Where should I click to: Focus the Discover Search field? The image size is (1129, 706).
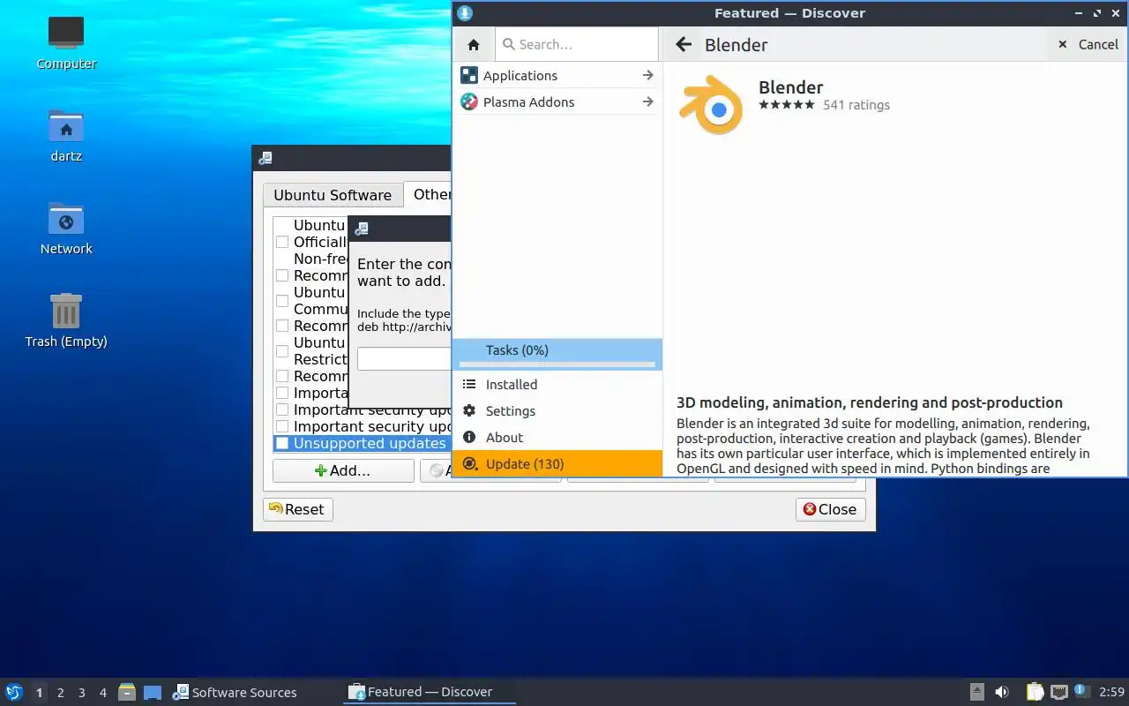(578, 44)
